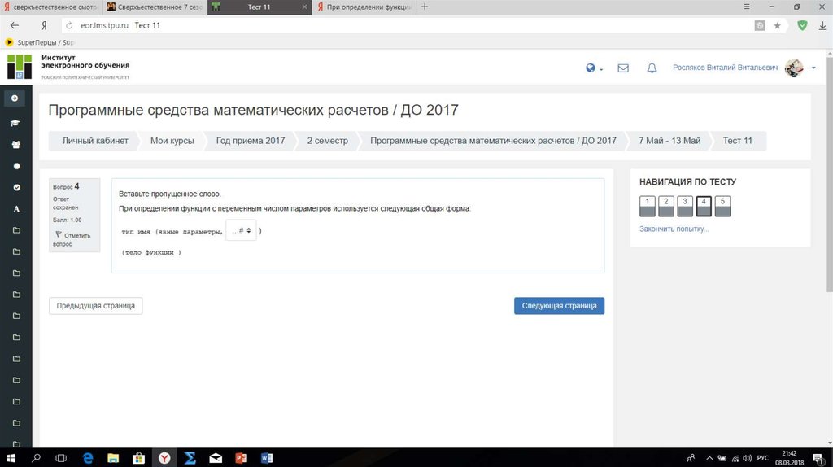Click the Закончить попытку link
This screenshot has height=467, width=833.
[x=674, y=229]
